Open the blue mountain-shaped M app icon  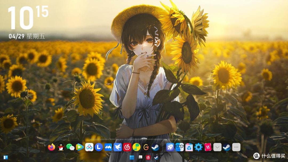tap(108, 147)
